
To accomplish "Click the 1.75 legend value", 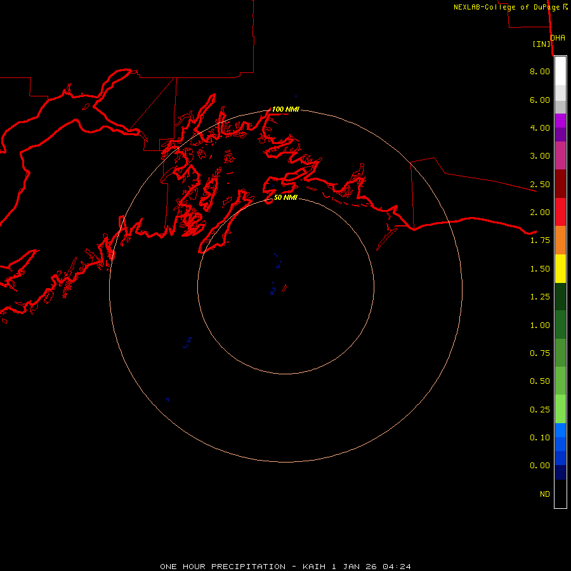I will coord(540,240).
